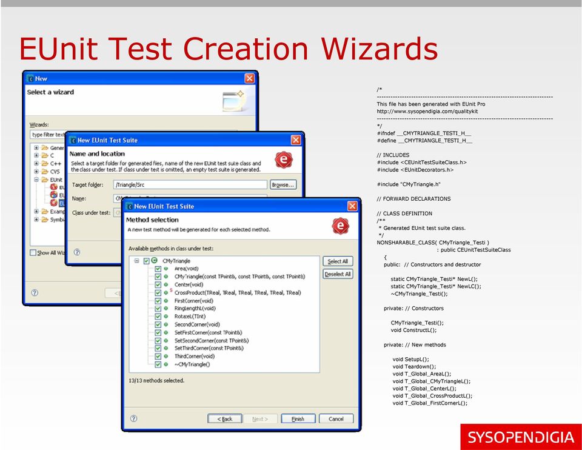Screen dimensions: 582x450
Task: Collapse the EUnit folder in Wizards tree
Action: pos(36,180)
